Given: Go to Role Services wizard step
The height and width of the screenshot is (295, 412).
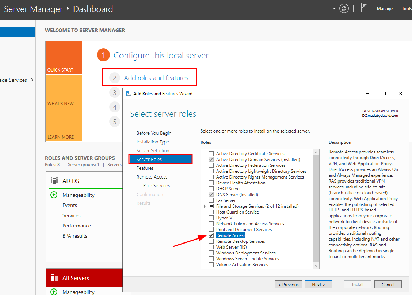Looking at the screenshot, I should (x=156, y=186).
